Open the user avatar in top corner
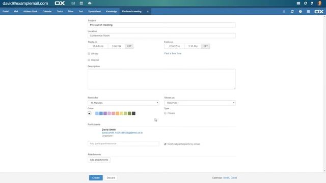The height and width of the screenshot is (183, 326). (320, 4)
